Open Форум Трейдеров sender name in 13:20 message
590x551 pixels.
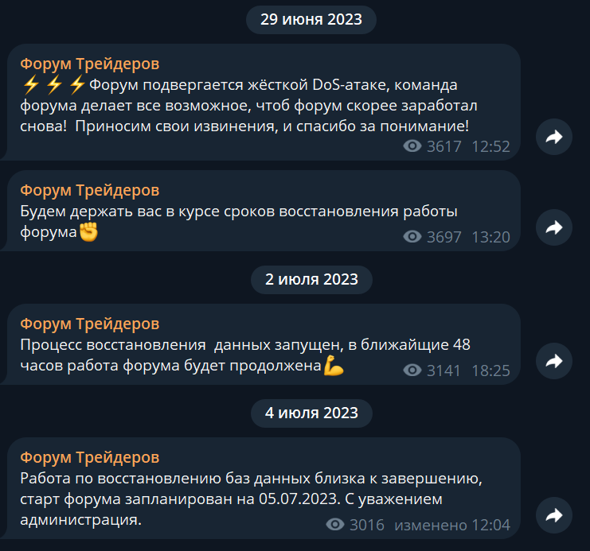point(89,190)
